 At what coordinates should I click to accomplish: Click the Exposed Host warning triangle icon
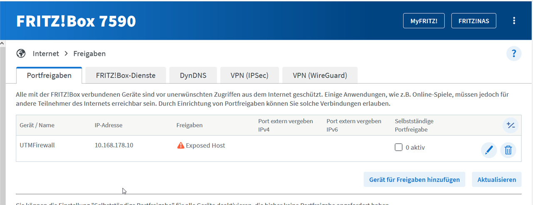pyautogui.click(x=181, y=146)
